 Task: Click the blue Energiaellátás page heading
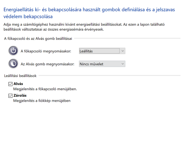[89, 13]
